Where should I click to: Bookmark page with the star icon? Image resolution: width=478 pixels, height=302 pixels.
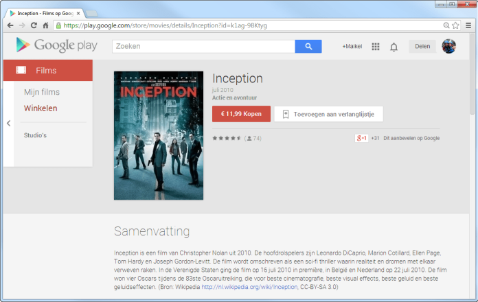tap(455, 25)
